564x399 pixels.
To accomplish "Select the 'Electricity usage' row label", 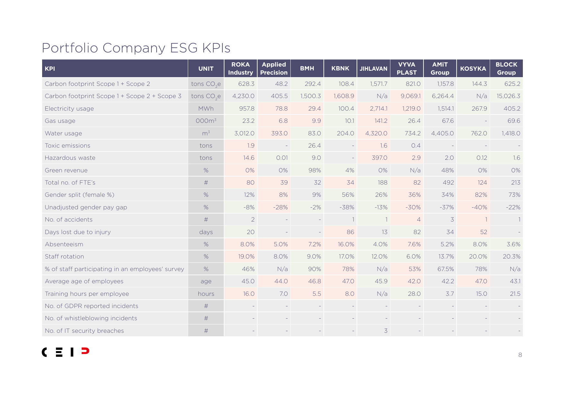I will (x=69, y=109).
